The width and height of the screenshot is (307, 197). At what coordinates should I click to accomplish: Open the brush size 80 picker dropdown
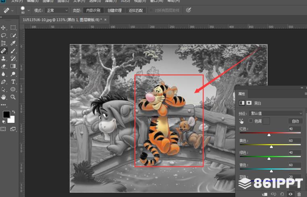click(x=29, y=10)
